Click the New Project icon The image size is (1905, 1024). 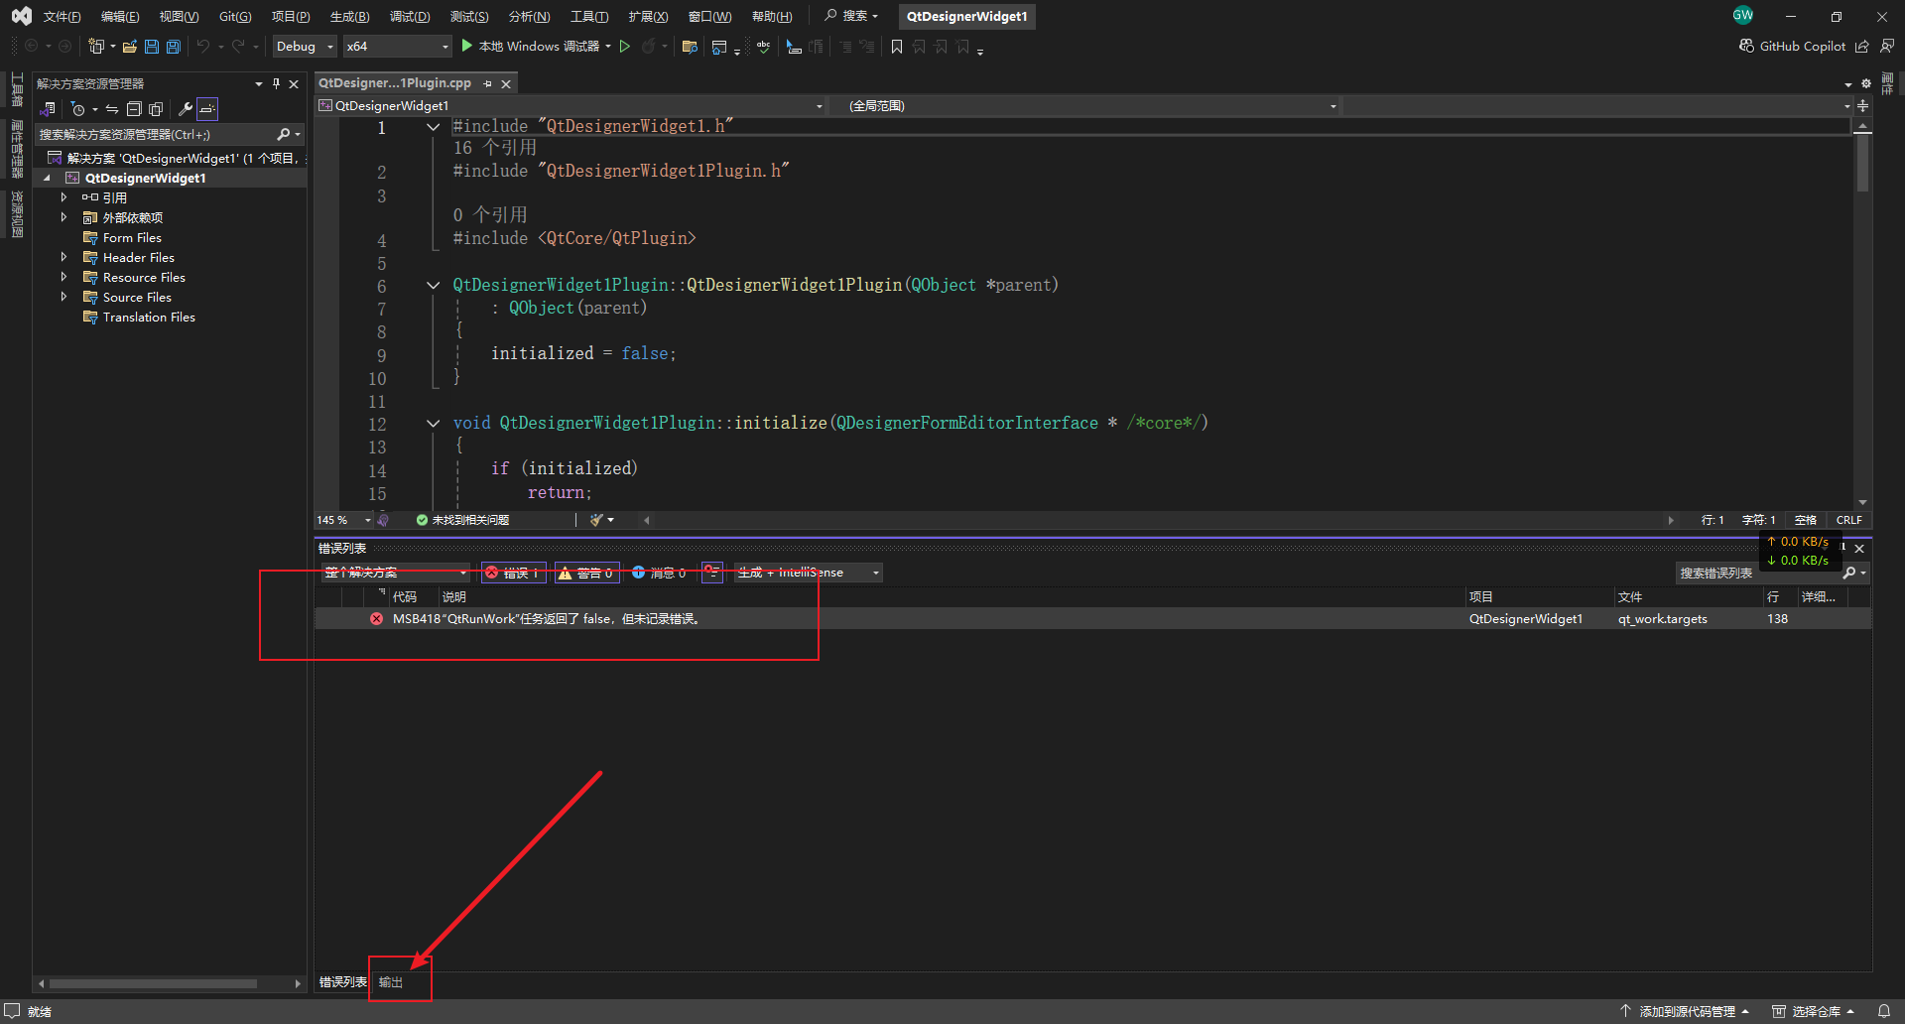pyautogui.click(x=96, y=47)
